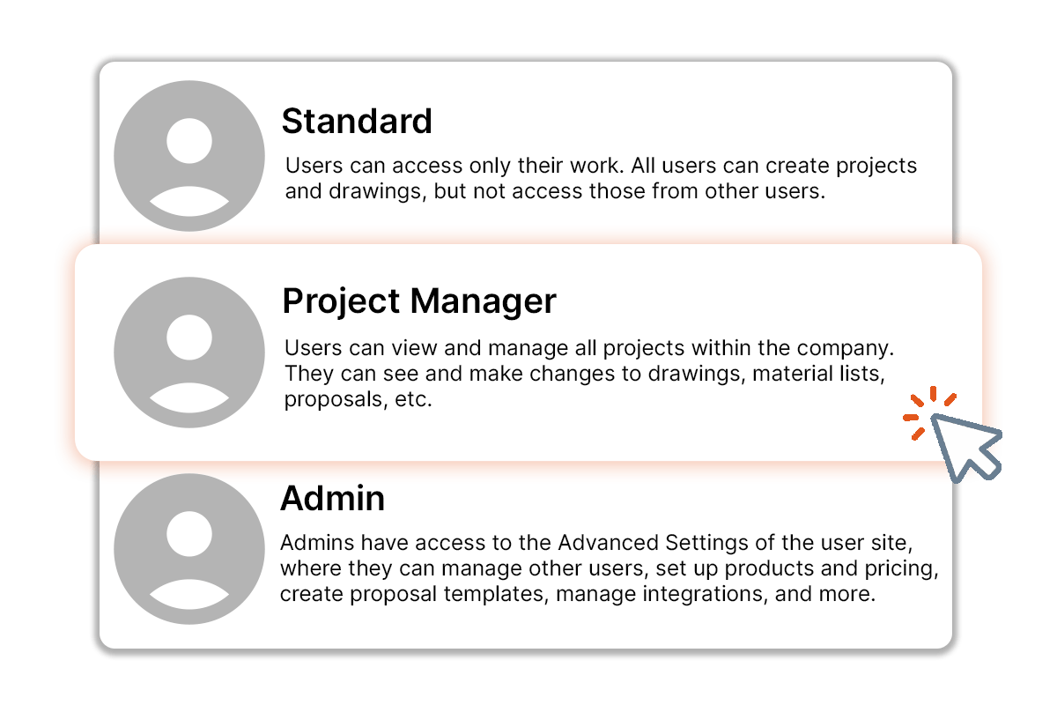Click the Admin role avatar icon
Screen dimensions: 1057x705
click(189, 549)
